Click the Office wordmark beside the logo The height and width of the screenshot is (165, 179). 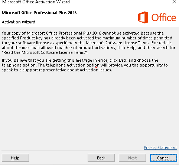164,17
